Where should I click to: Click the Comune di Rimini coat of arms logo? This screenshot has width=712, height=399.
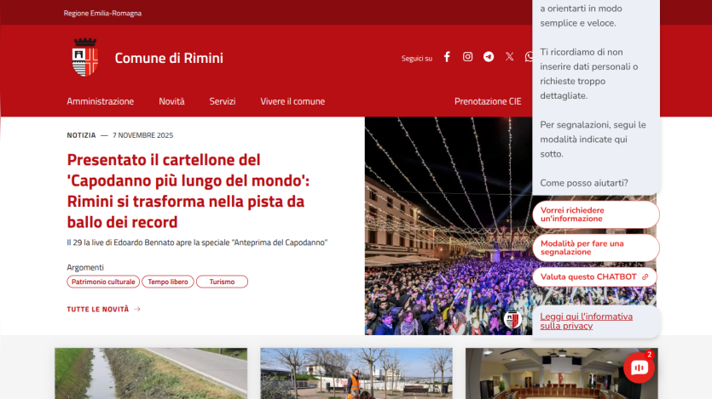85,57
